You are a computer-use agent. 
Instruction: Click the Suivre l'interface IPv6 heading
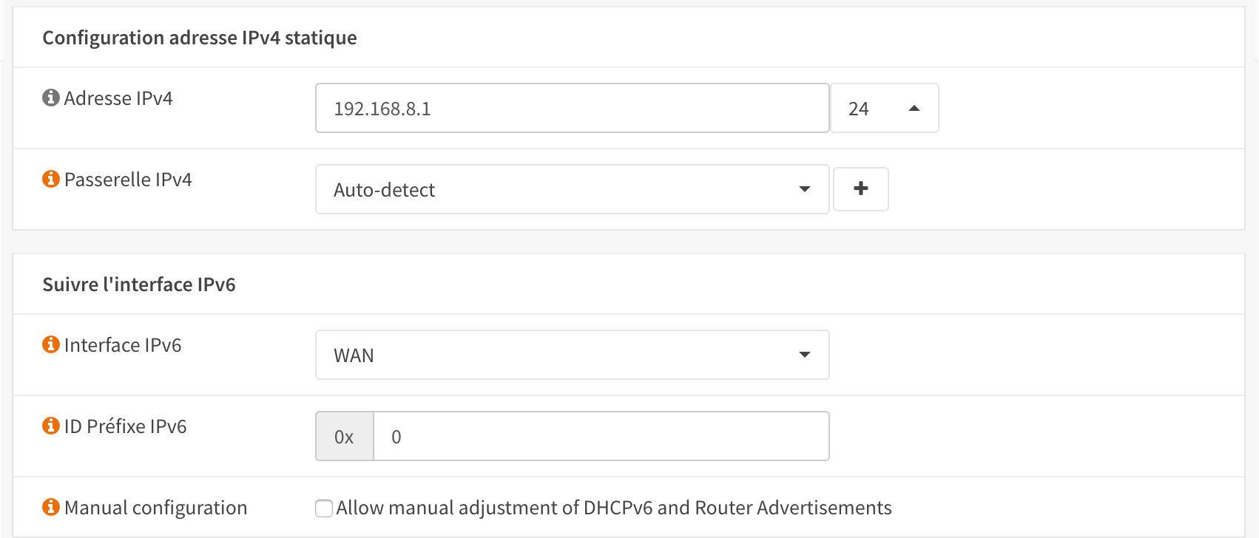pyautogui.click(x=139, y=285)
